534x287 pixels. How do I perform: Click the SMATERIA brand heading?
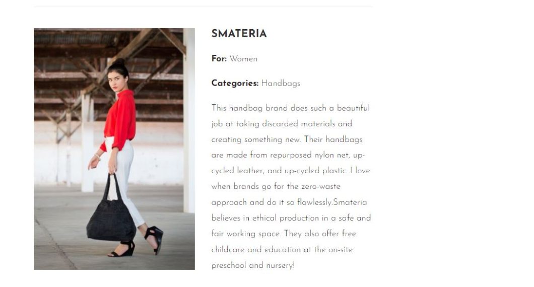coord(239,34)
